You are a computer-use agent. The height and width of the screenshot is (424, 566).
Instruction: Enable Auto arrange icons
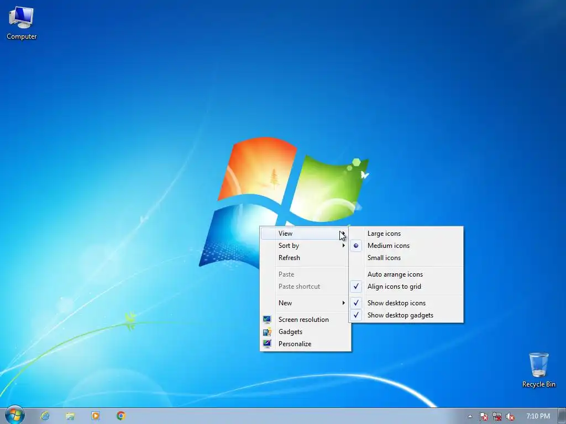(406, 274)
